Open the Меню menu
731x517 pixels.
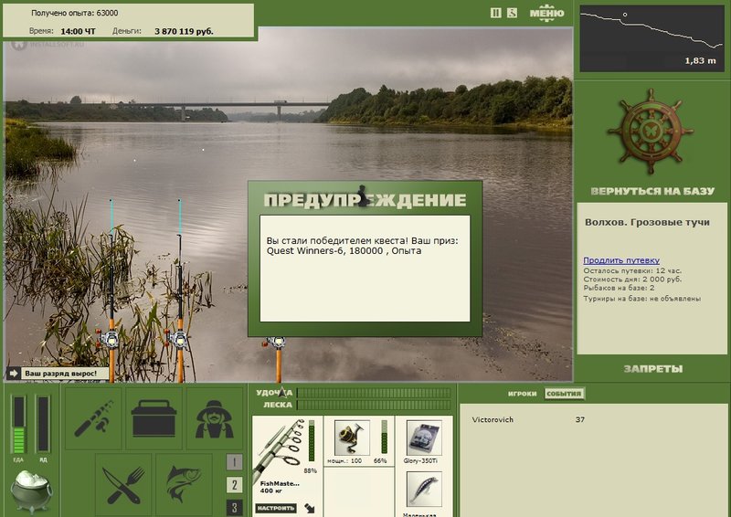point(546,13)
